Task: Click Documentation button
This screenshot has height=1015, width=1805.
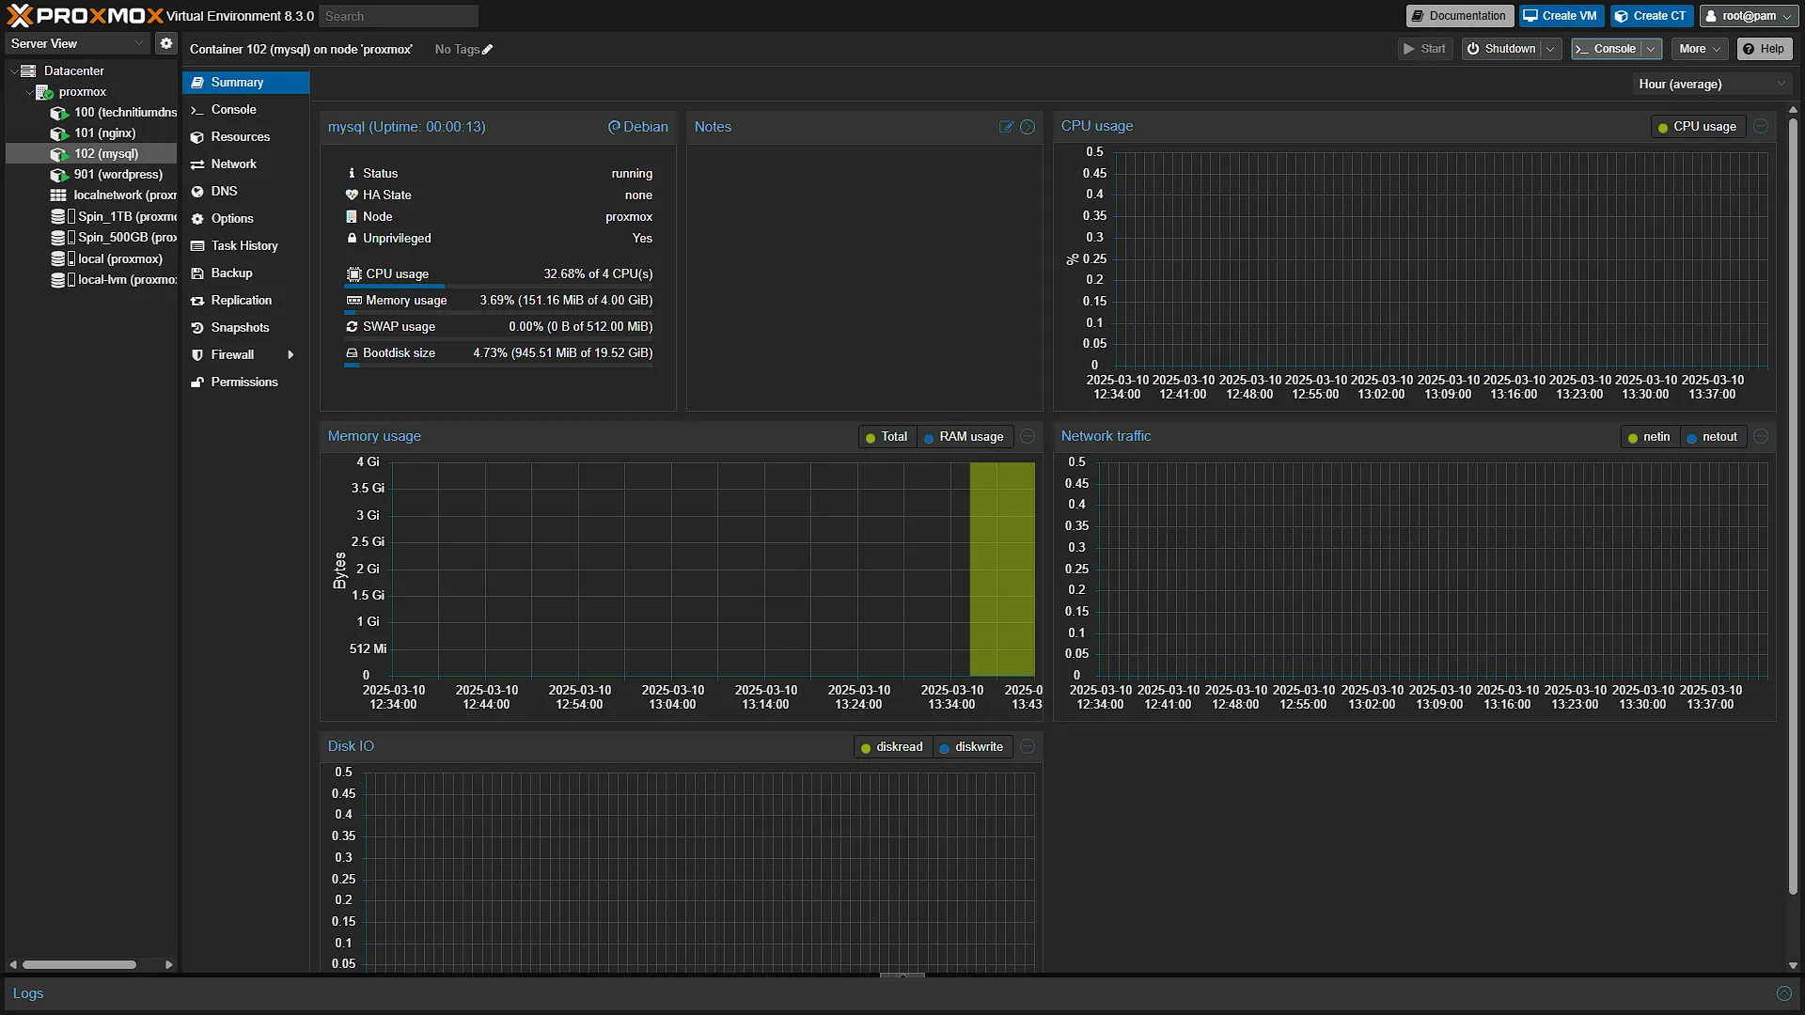Action: tap(1459, 16)
